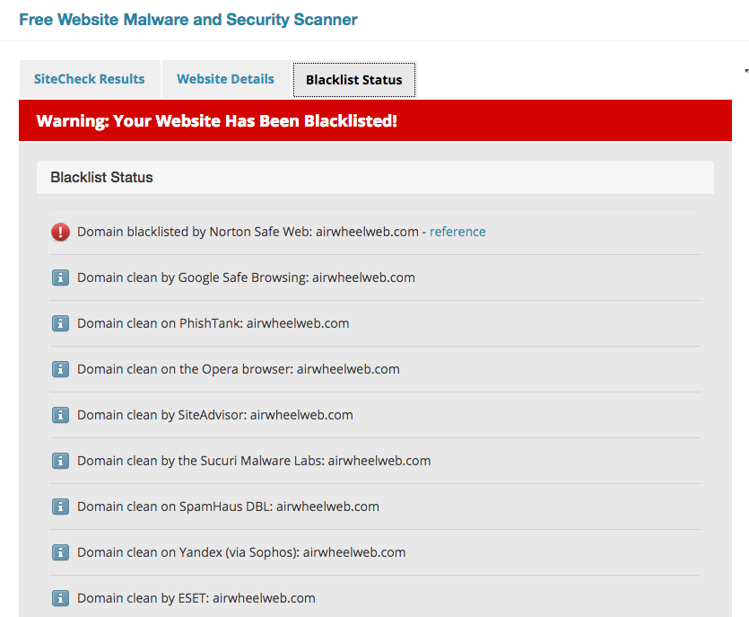The image size is (749, 617).
Task: Click the red warning icon for Norton Safe Web
Action: (x=60, y=233)
